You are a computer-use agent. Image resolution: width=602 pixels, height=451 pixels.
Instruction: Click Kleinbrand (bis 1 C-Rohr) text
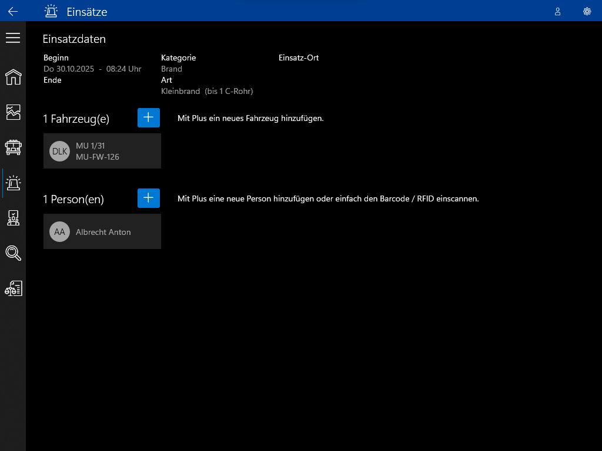tap(207, 91)
